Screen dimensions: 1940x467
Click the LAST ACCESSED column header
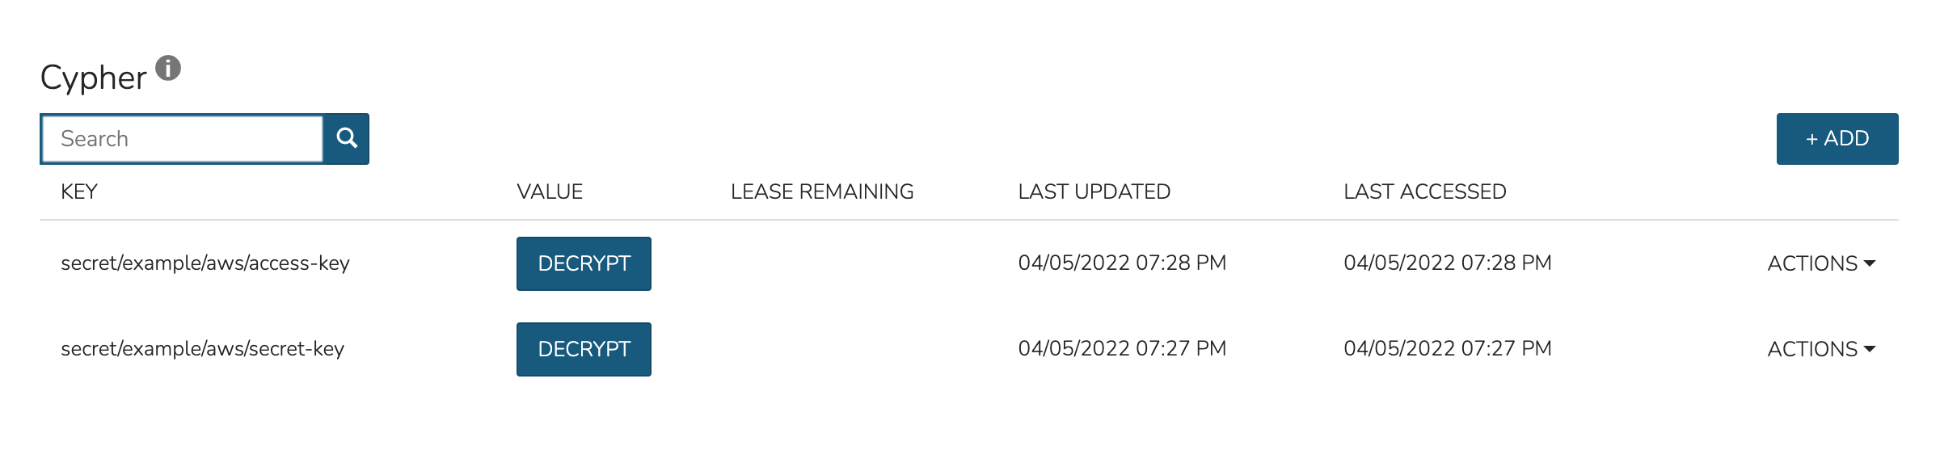(x=1424, y=191)
